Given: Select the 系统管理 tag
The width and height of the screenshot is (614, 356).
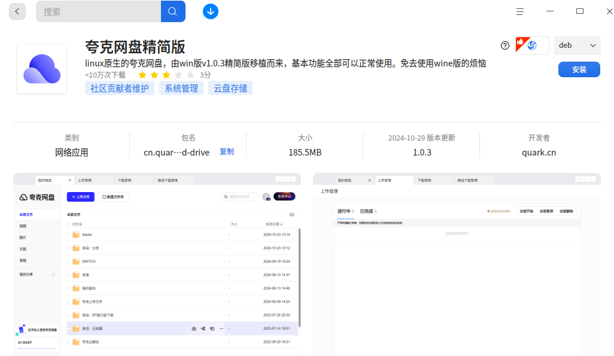Looking at the screenshot, I should (181, 89).
